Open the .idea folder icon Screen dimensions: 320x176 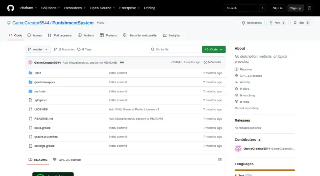30,73
